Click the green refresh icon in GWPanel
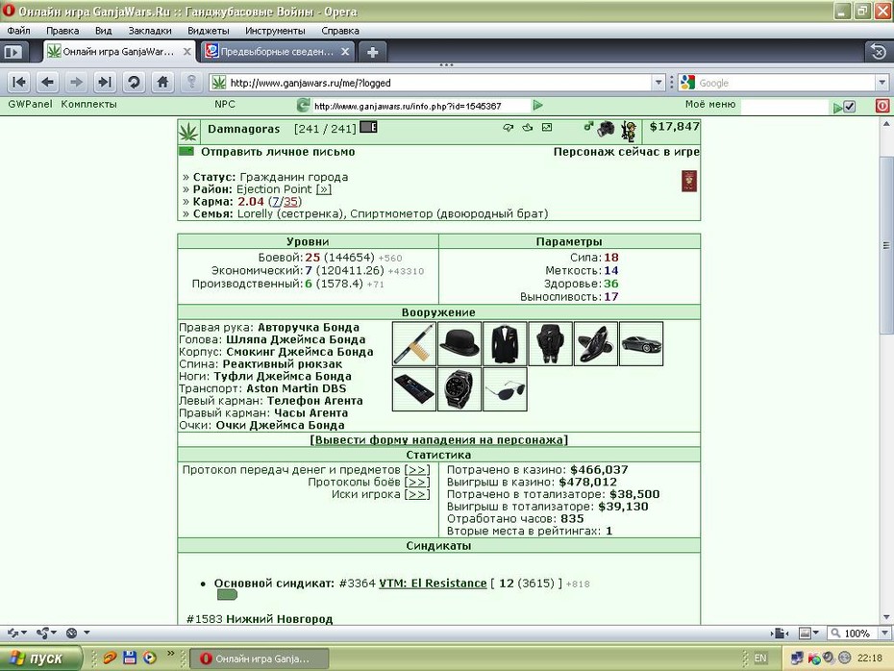This screenshot has width=894, height=671. (x=304, y=106)
